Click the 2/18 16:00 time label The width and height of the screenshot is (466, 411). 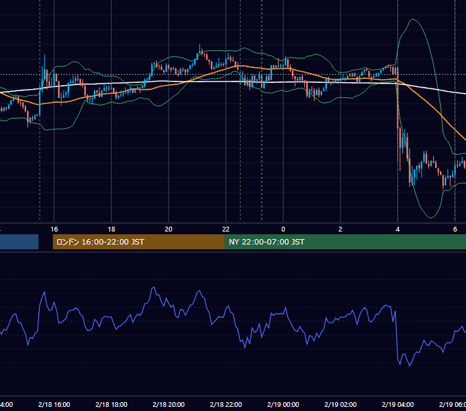click(54, 404)
